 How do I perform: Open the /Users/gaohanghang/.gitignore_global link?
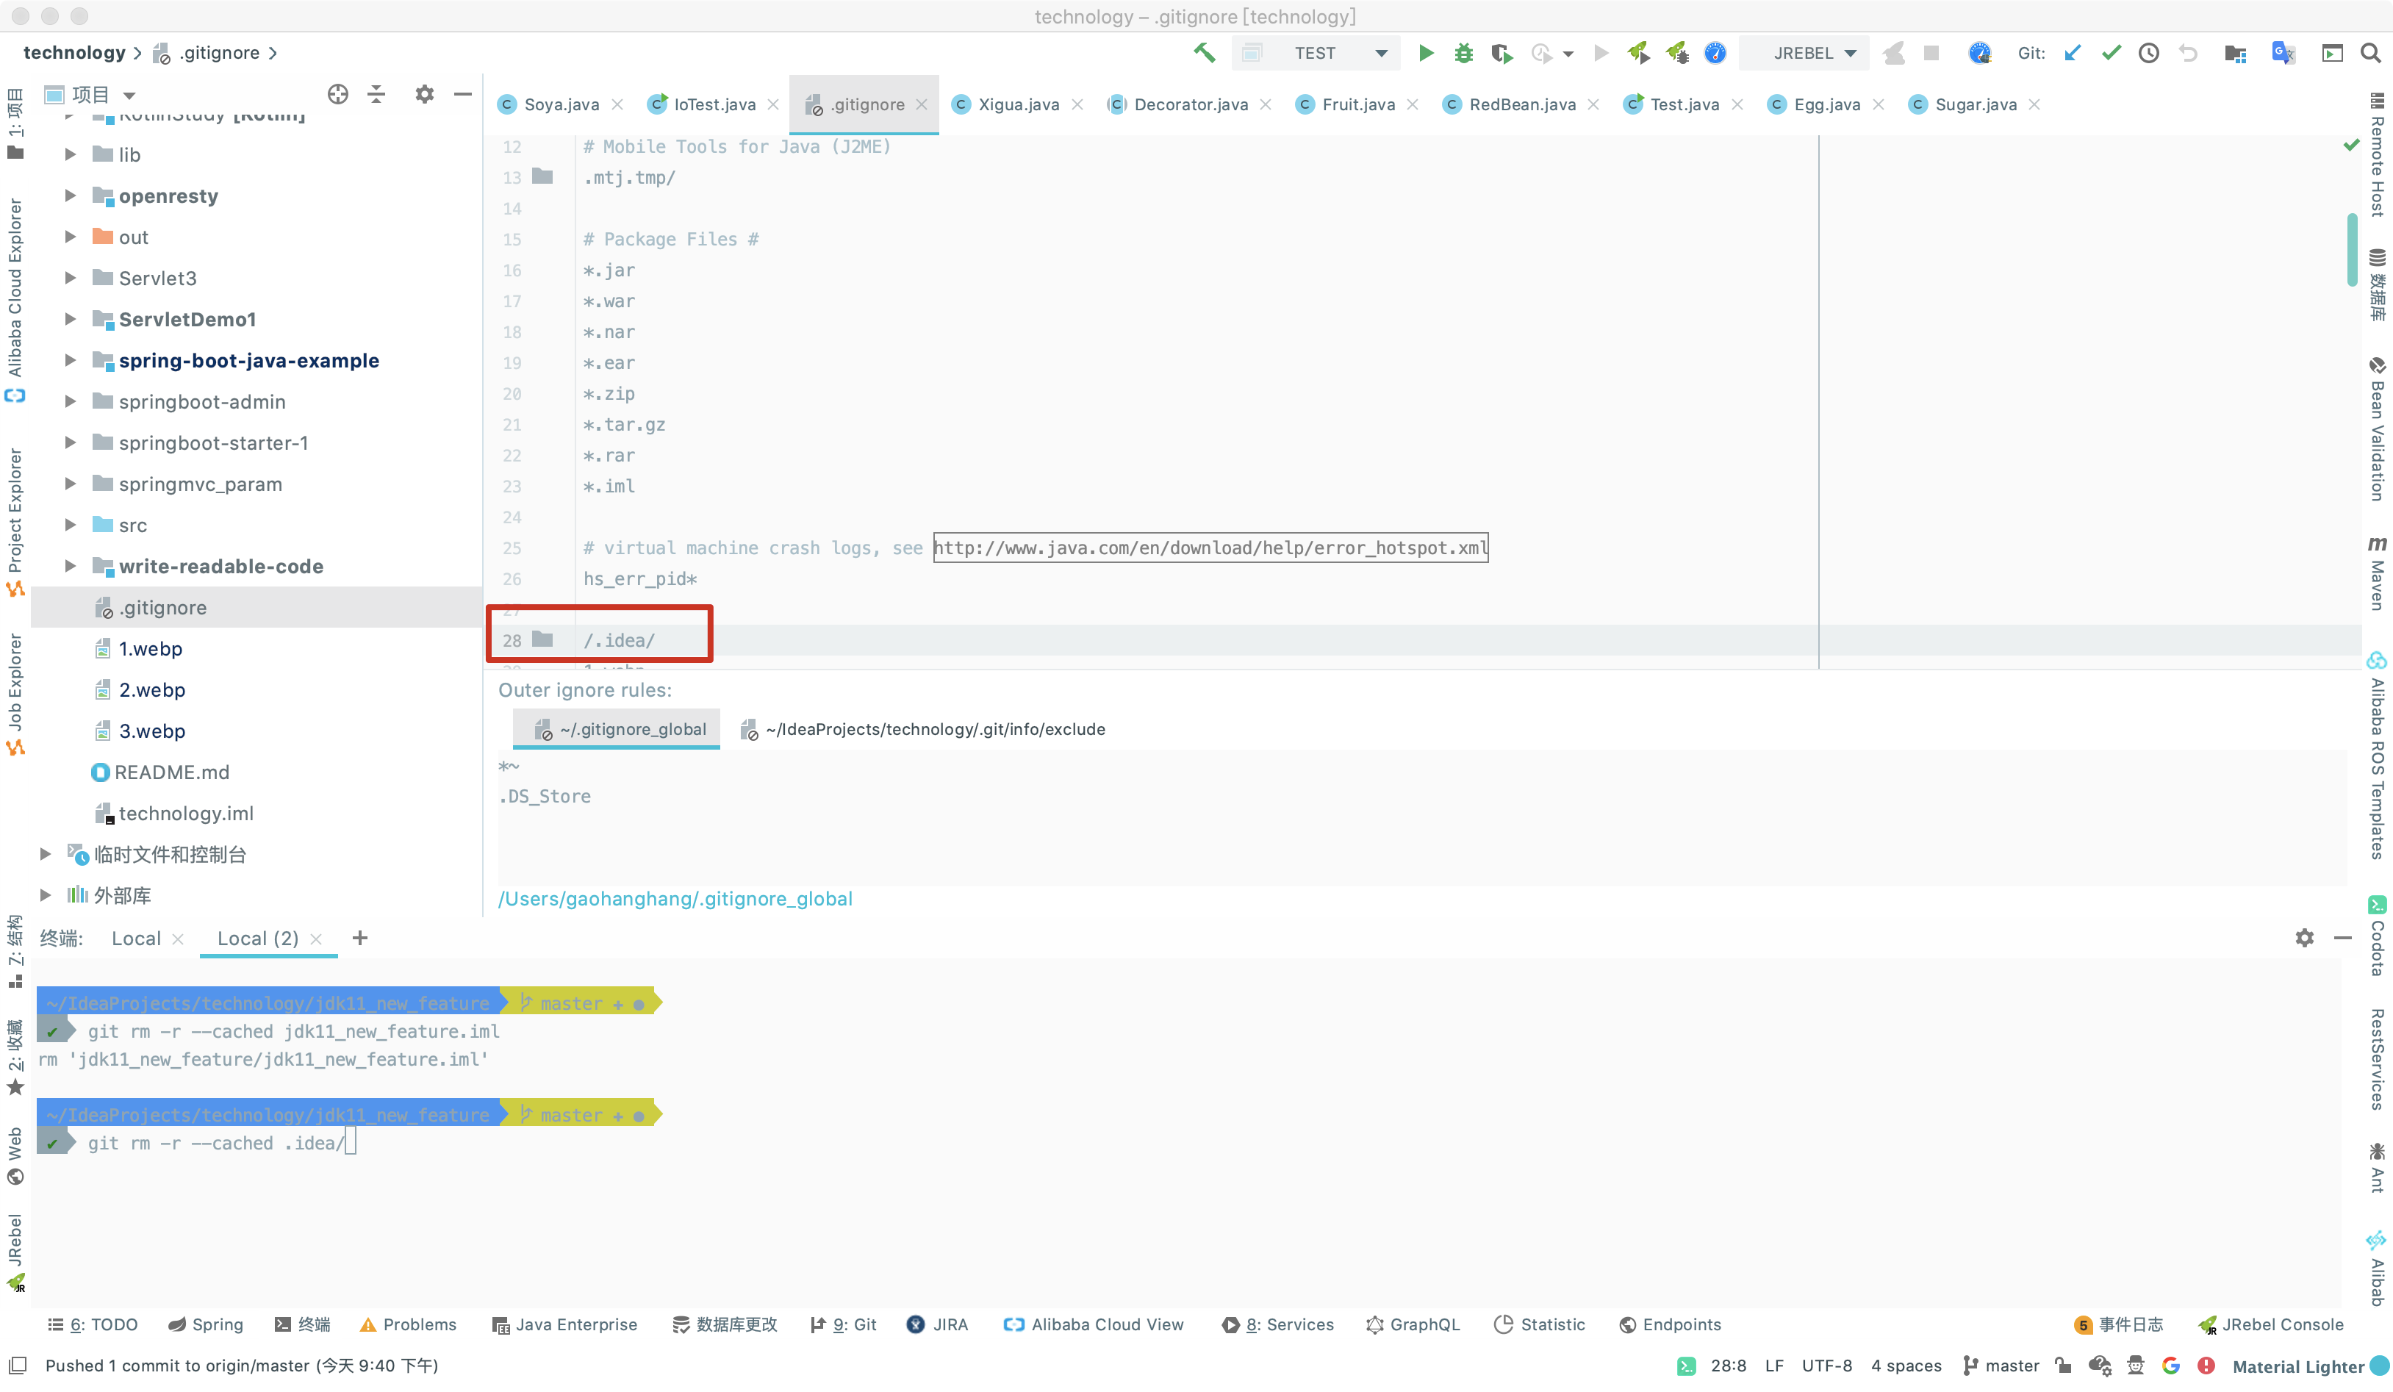click(x=675, y=898)
